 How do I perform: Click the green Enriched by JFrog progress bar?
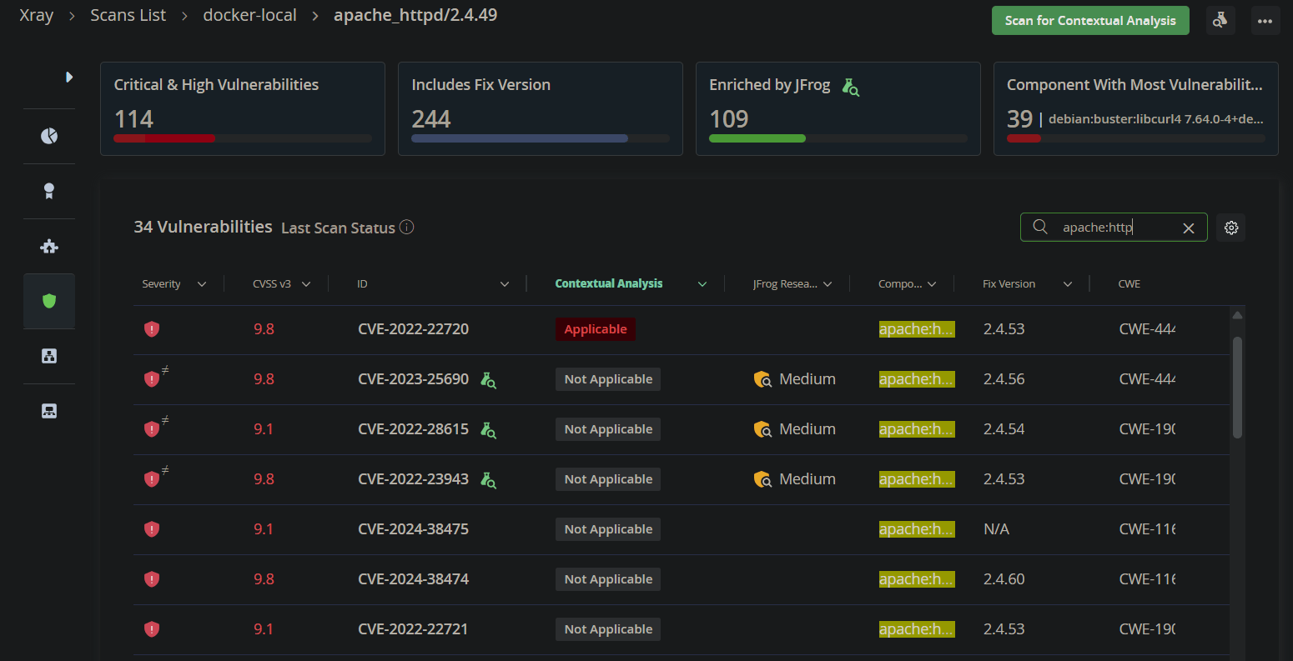pos(757,138)
